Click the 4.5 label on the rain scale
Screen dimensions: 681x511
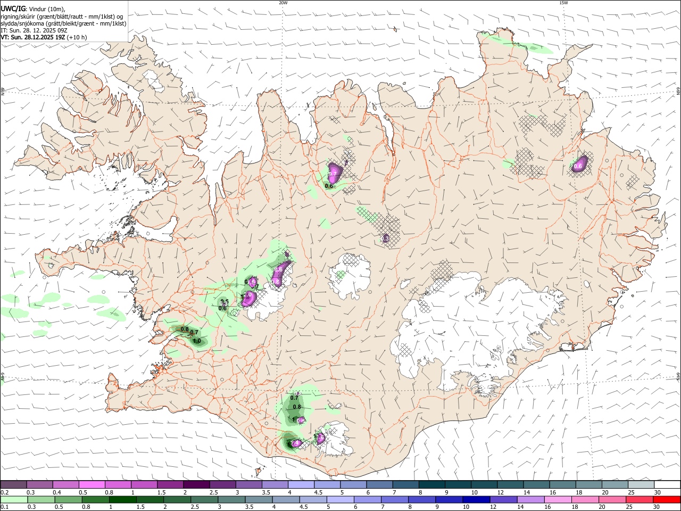[x=304, y=507]
